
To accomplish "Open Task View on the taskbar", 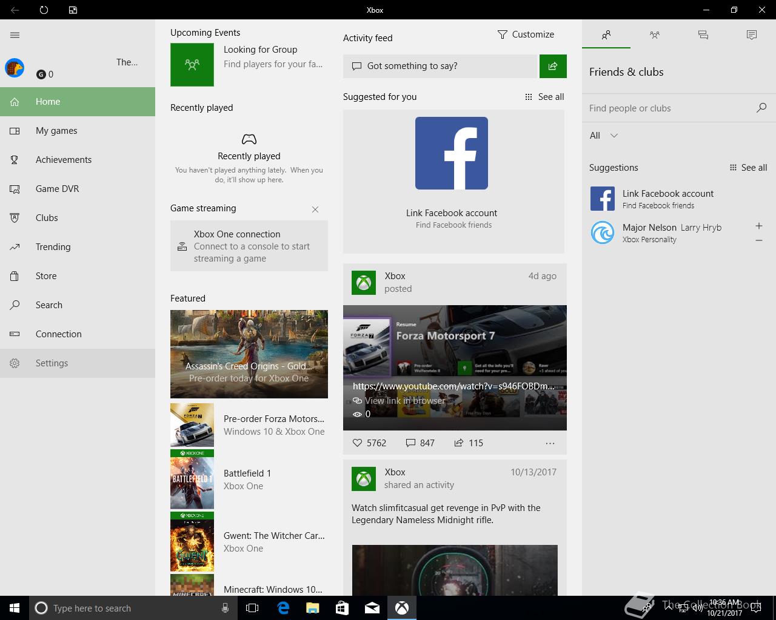I will point(252,608).
